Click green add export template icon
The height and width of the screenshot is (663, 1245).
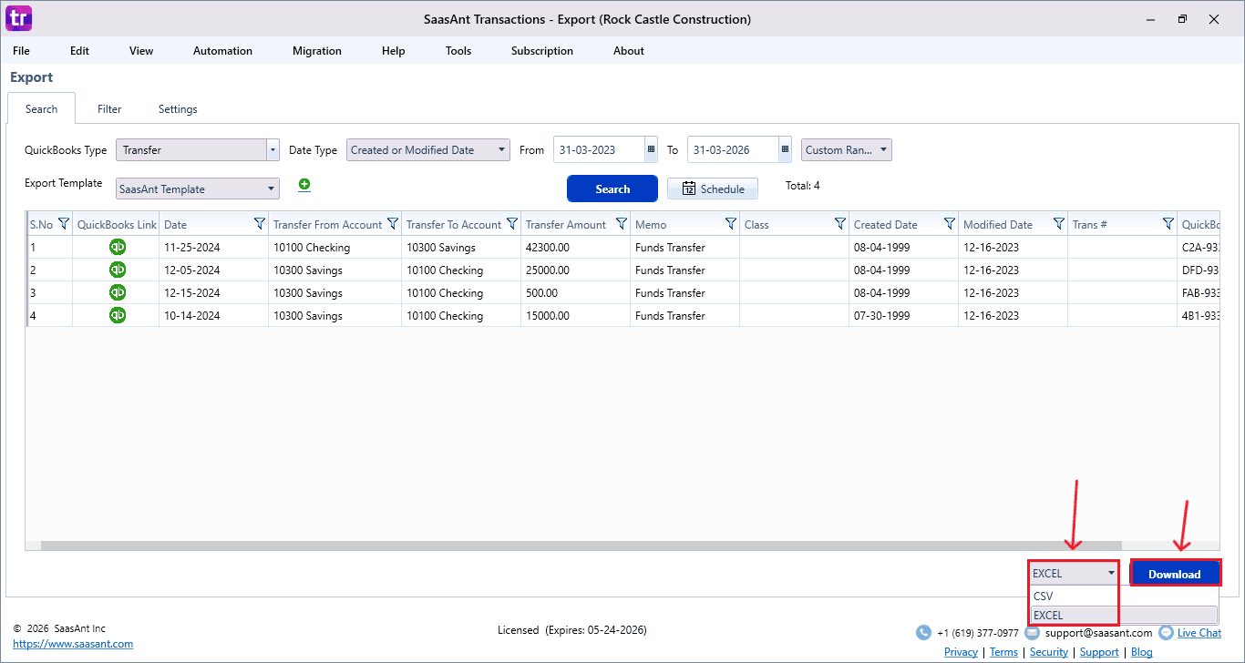(304, 185)
